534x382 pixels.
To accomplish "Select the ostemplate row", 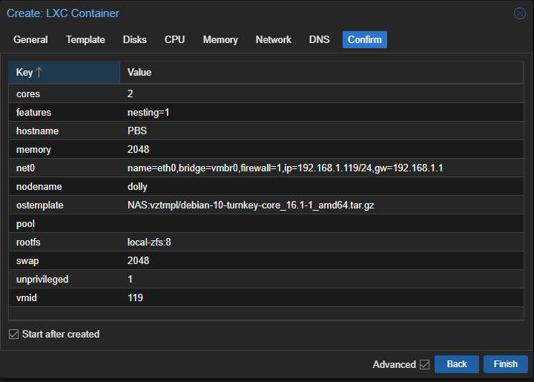I will (x=266, y=205).
